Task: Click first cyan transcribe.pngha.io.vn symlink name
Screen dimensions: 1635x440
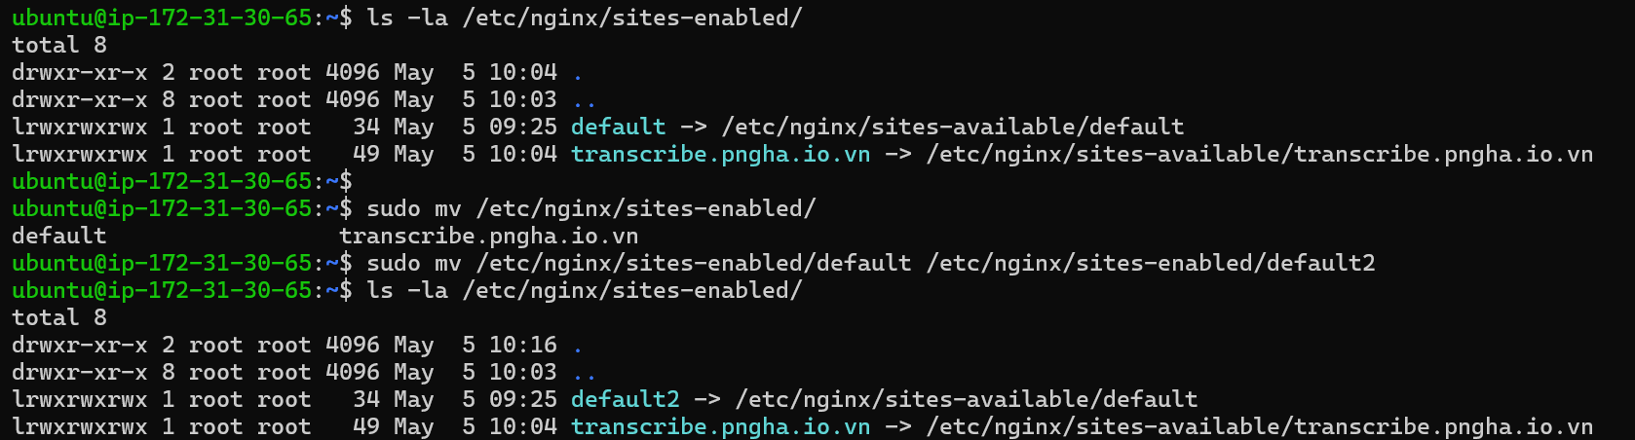Action: click(x=720, y=154)
